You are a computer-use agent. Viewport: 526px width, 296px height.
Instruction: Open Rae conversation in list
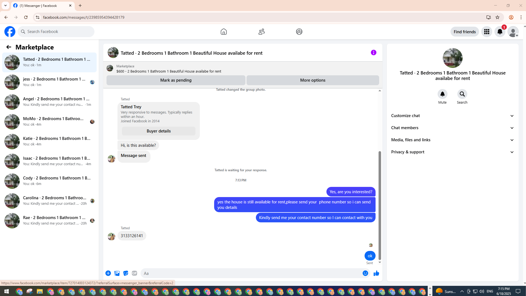(49, 220)
